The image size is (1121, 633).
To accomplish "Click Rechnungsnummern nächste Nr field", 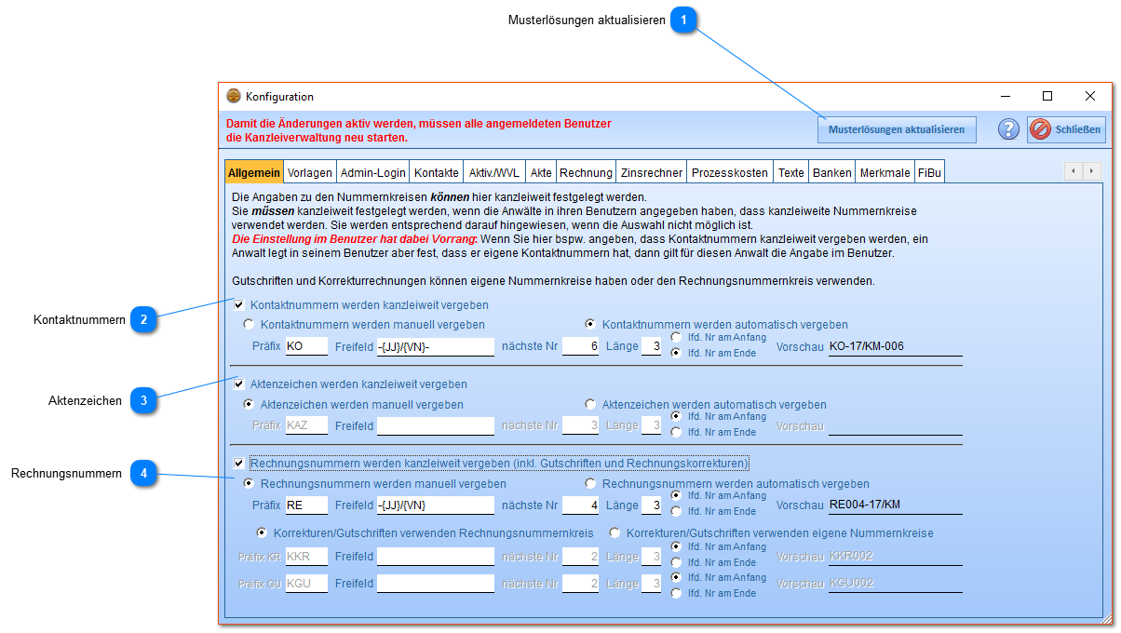I will (x=581, y=505).
